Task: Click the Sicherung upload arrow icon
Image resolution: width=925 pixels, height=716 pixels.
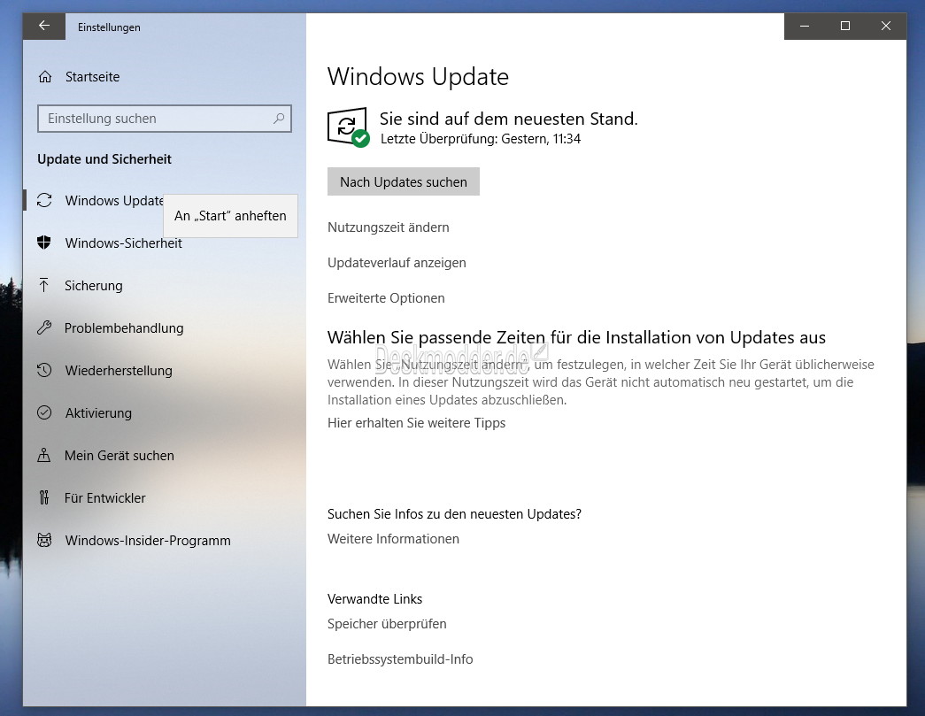Action: (x=43, y=286)
